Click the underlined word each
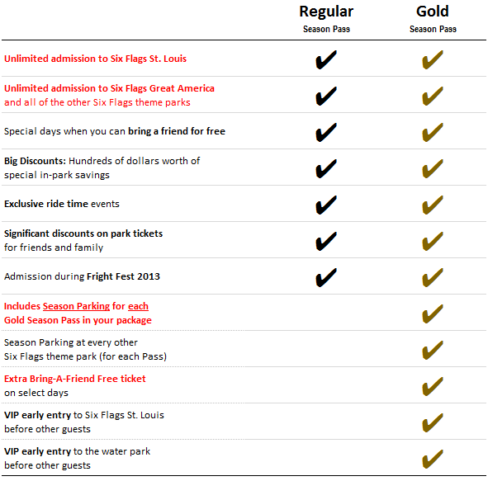Viewport: 488px width, 481px height. [138, 306]
